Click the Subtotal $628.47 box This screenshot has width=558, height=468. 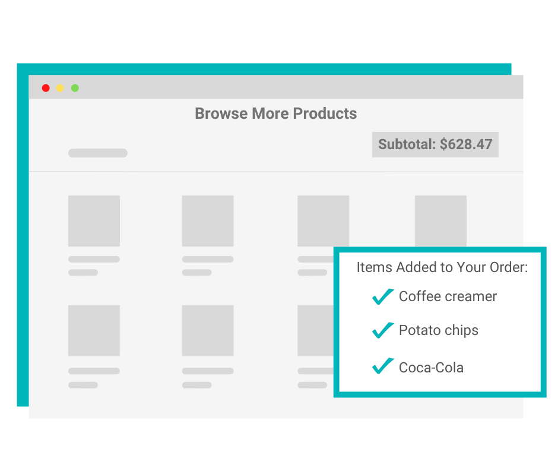pos(435,144)
